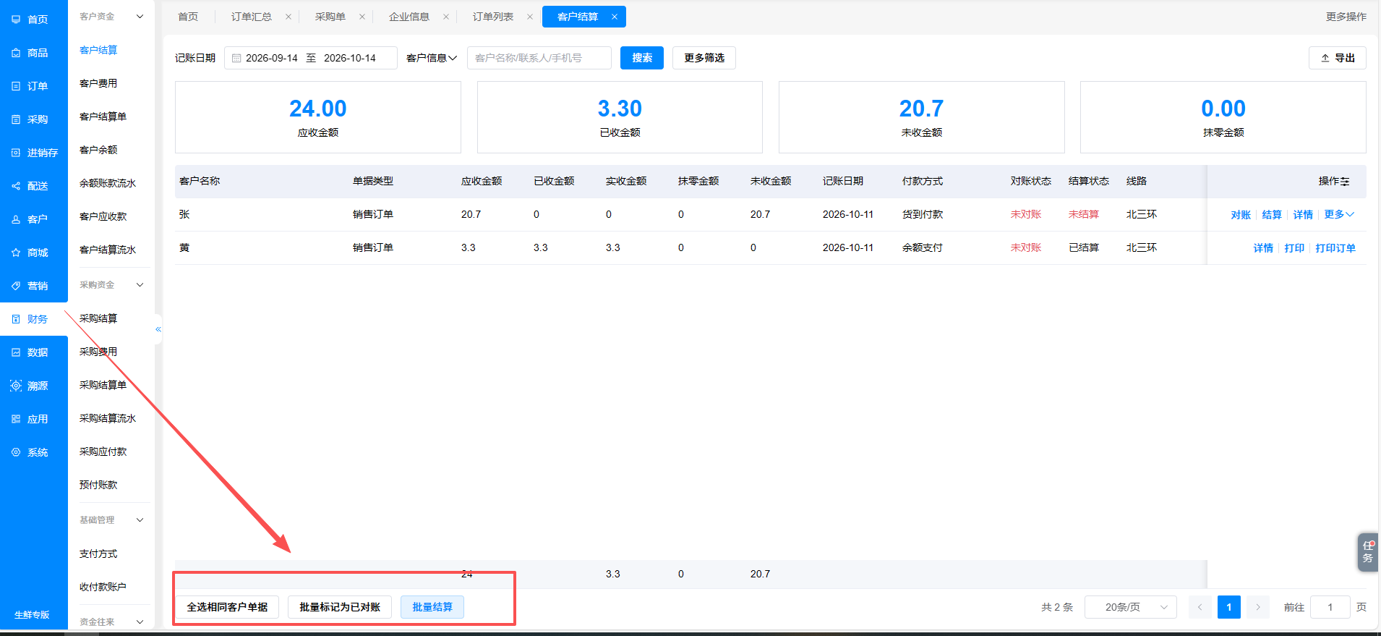The width and height of the screenshot is (1381, 636).
Task: Open the 系统 system settings icon
Action: pyautogui.click(x=16, y=452)
